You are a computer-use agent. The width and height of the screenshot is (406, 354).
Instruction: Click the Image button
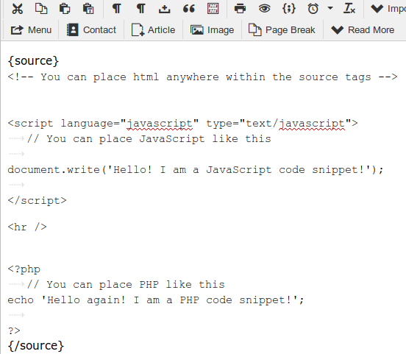point(212,30)
